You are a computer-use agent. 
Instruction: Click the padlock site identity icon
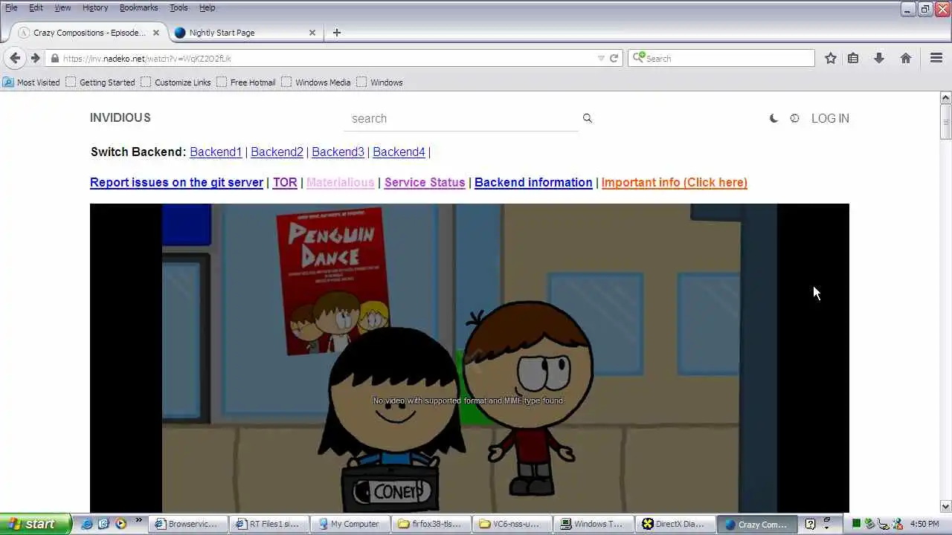click(x=54, y=58)
